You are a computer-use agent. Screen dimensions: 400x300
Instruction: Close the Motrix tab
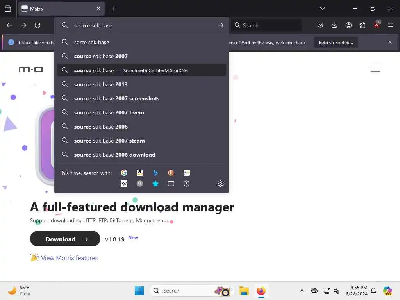coord(98,9)
